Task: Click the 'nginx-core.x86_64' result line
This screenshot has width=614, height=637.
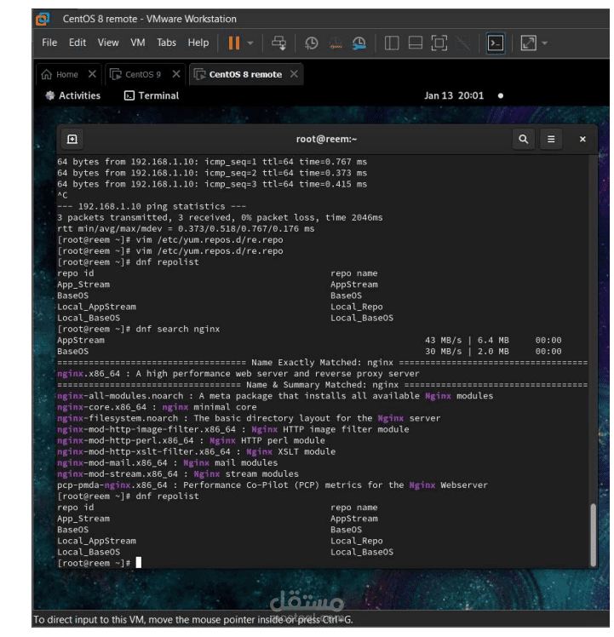Action: pos(157,407)
